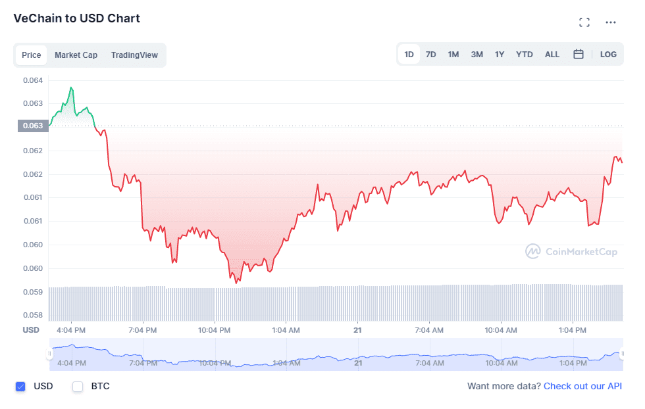Click the Price tab
Screen dimensions: 645x409
(31, 55)
